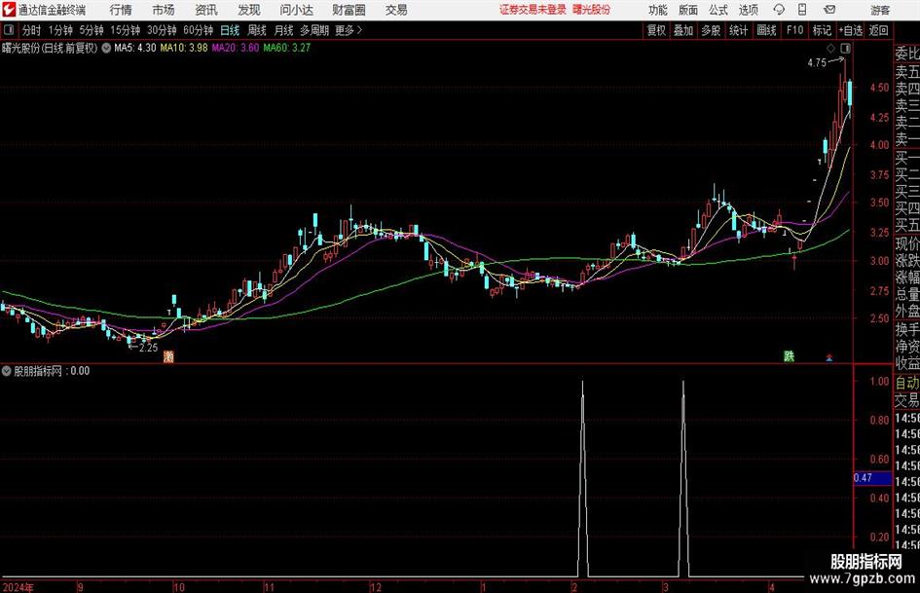The width and height of the screenshot is (920, 593).
Task: Click the small red-blue arrow marker
Action: 829,357
